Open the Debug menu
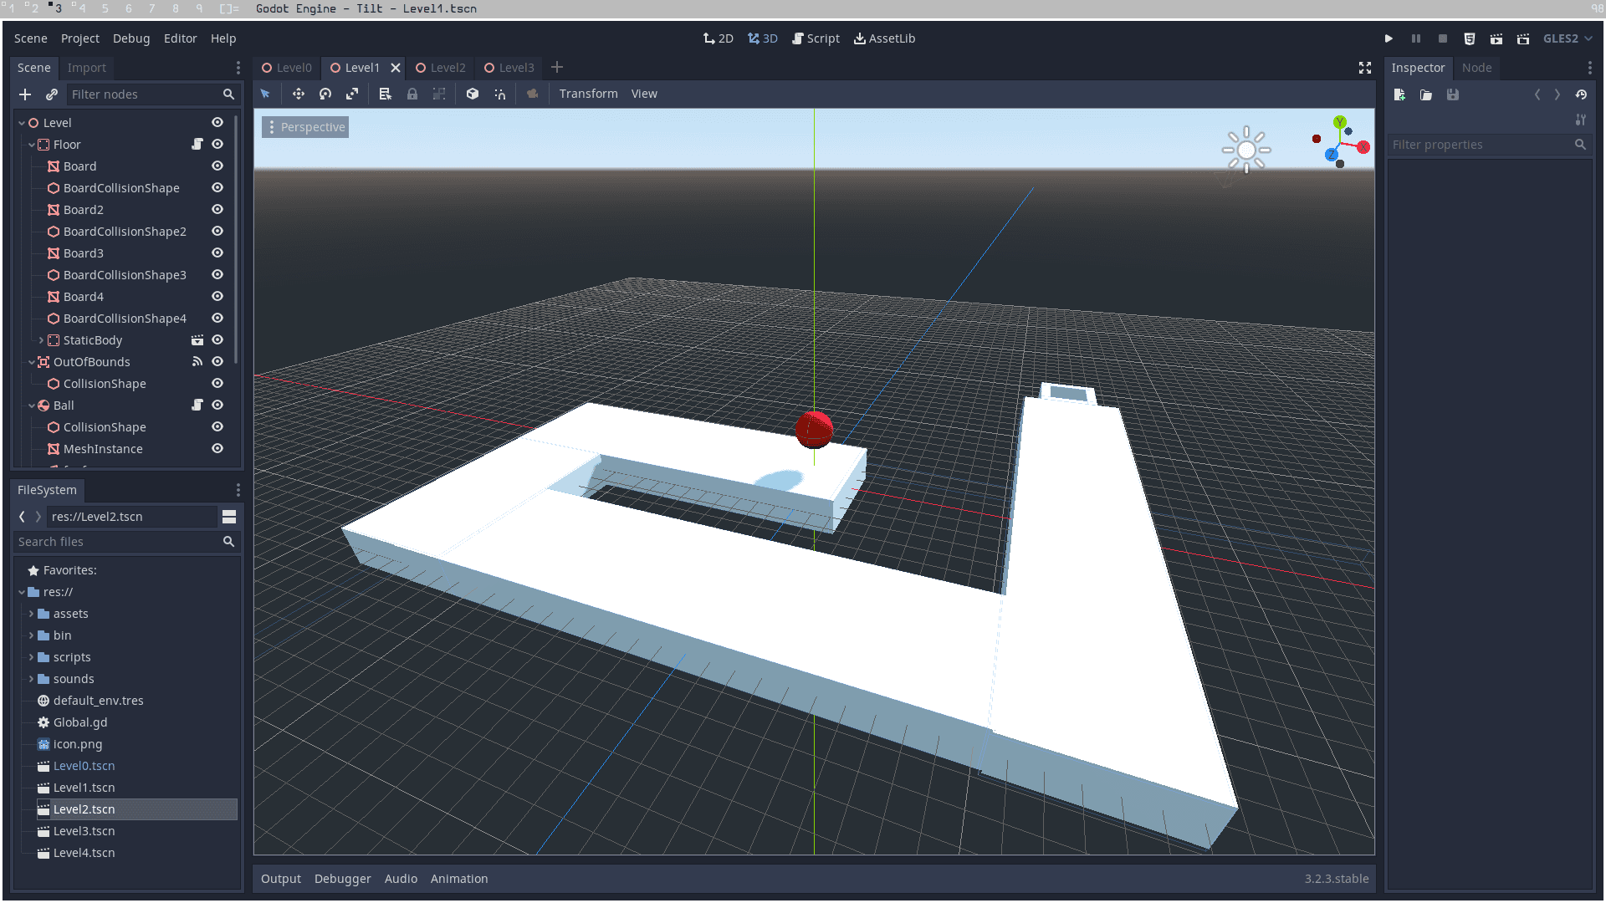This screenshot has width=1606, height=903. 131,38
